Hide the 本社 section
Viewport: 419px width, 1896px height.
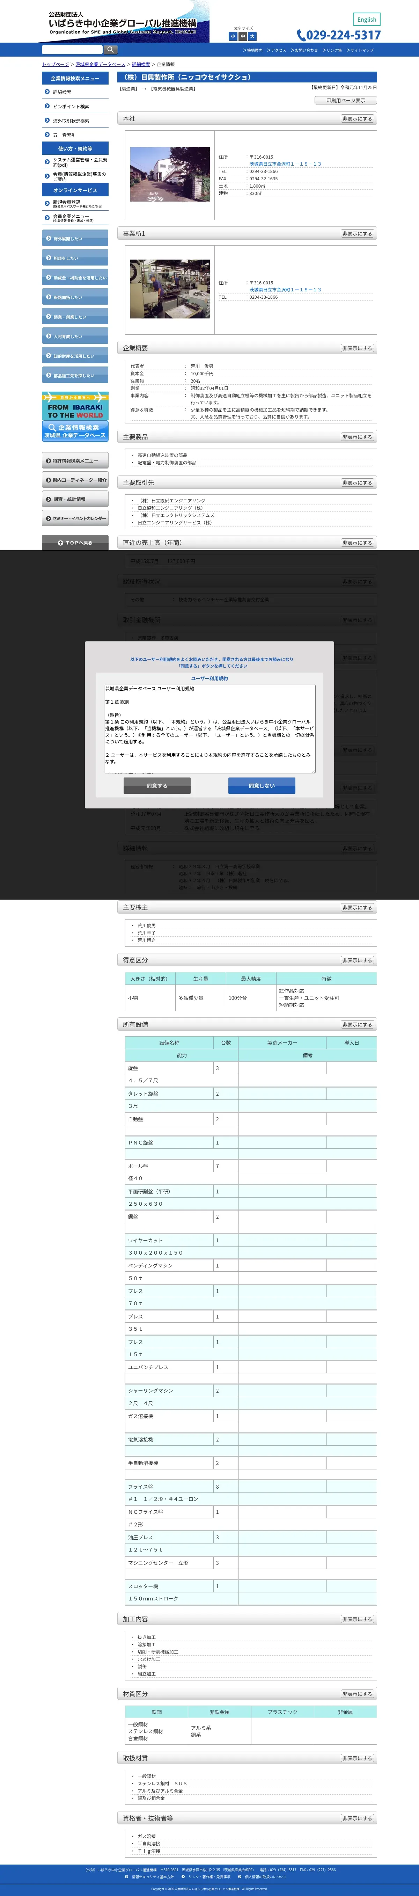pyautogui.click(x=357, y=118)
